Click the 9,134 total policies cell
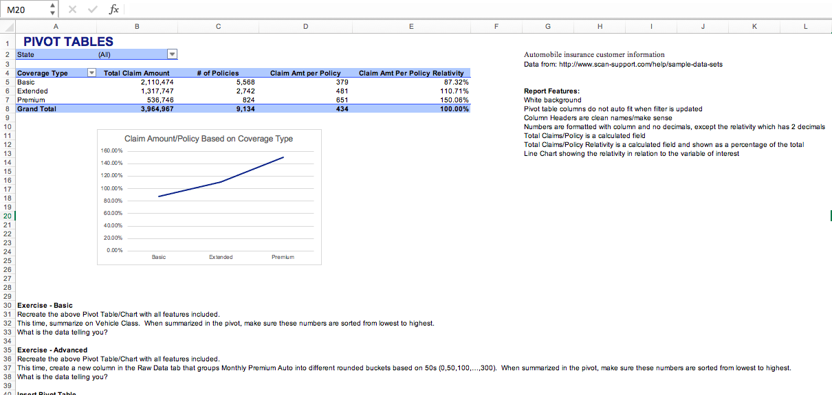This screenshot has width=832, height=395. click(x=245, y=109)
